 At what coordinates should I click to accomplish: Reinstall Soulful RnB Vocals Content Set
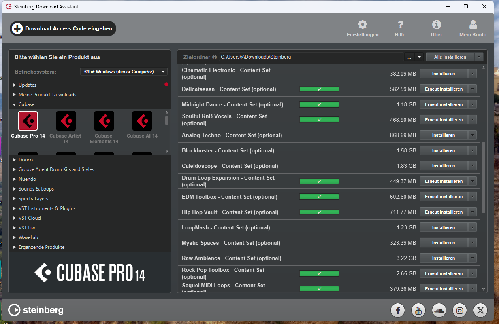(x=444, y=120)
